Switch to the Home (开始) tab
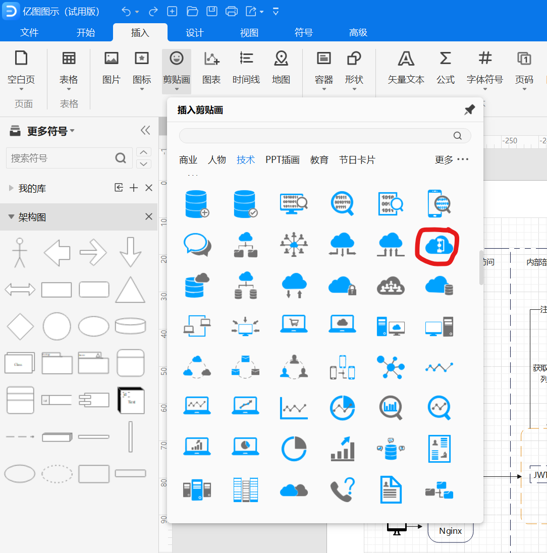 pyautogui.click(x=86, y=32)
